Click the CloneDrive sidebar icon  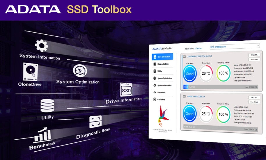click(155, 99)
